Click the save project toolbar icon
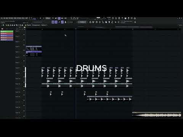 tap(125, 18)
